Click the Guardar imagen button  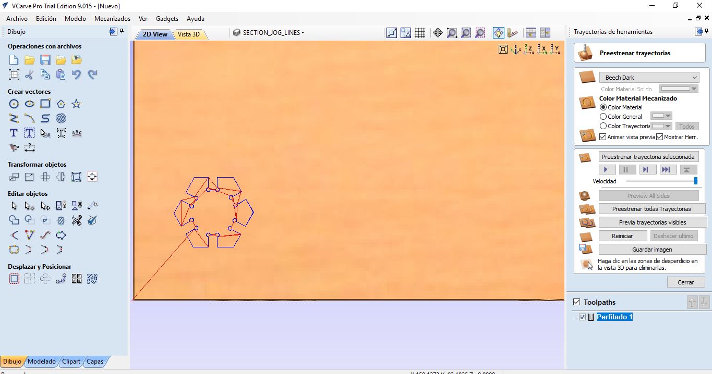[x=652, y=250]
